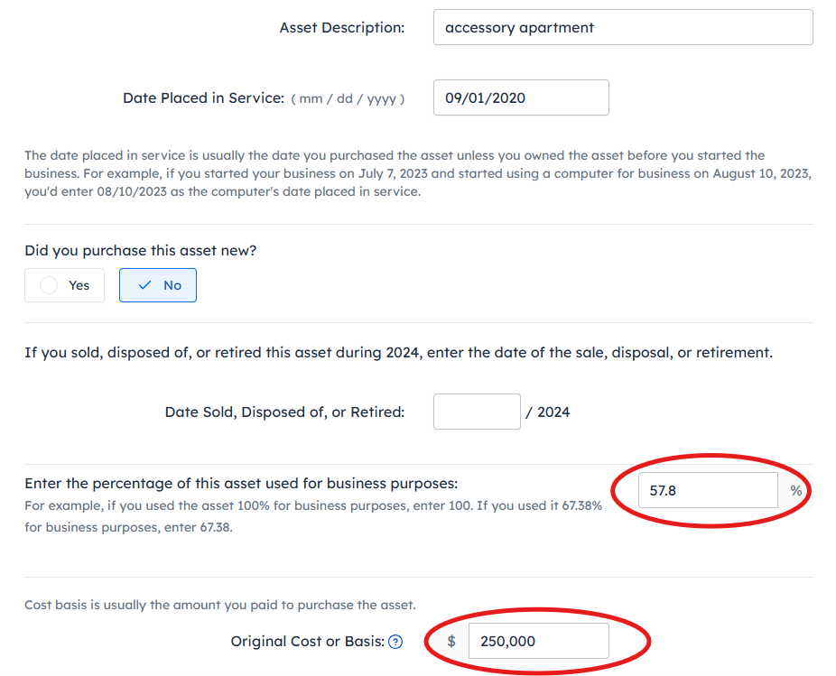The width and height of the screenshot is (836, 676).
Task: Click the Date Placed in Service label
Action: (204, 97)
